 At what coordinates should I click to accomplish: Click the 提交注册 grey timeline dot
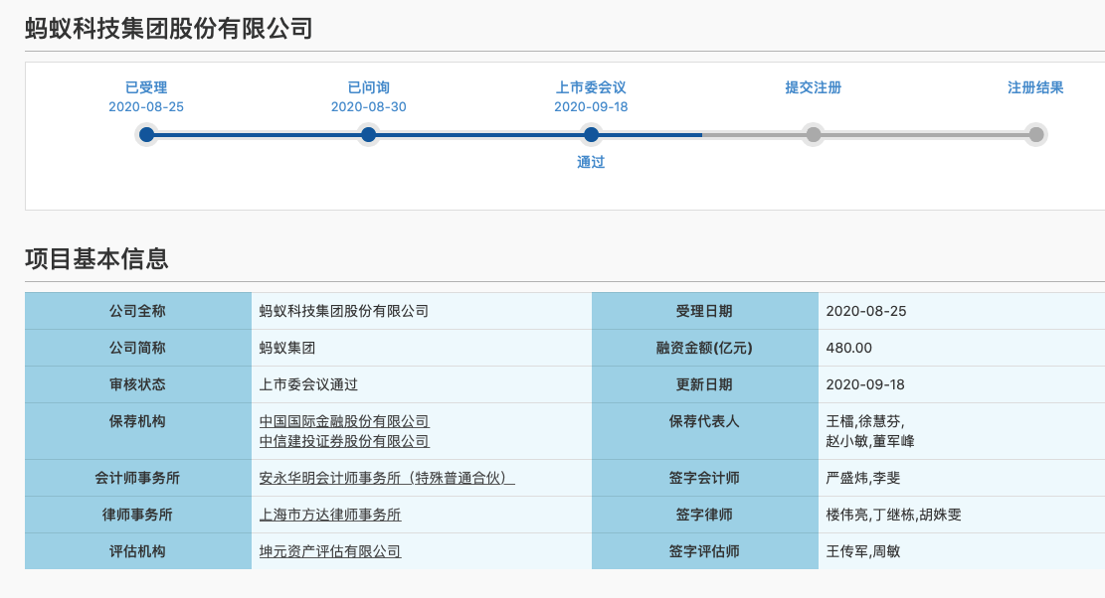tap(814, 135)
